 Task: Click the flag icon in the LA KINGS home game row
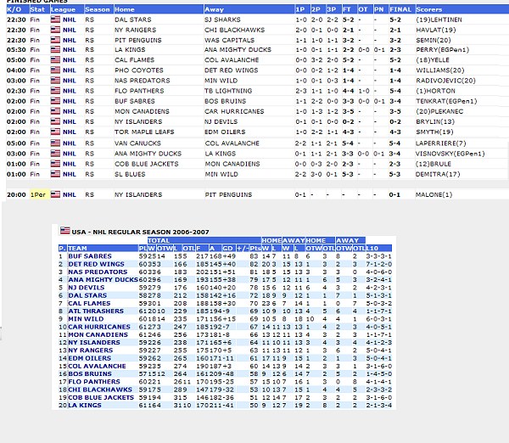click(x=56, y=50)
